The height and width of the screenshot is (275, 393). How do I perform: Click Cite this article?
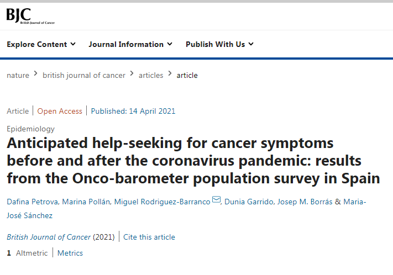149,237
